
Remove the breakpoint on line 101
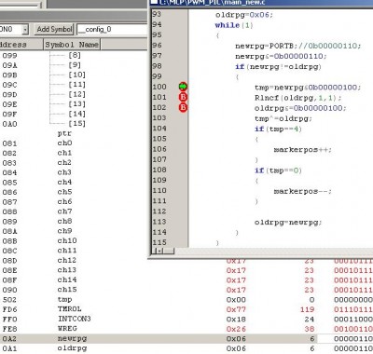tap(183, 97)
